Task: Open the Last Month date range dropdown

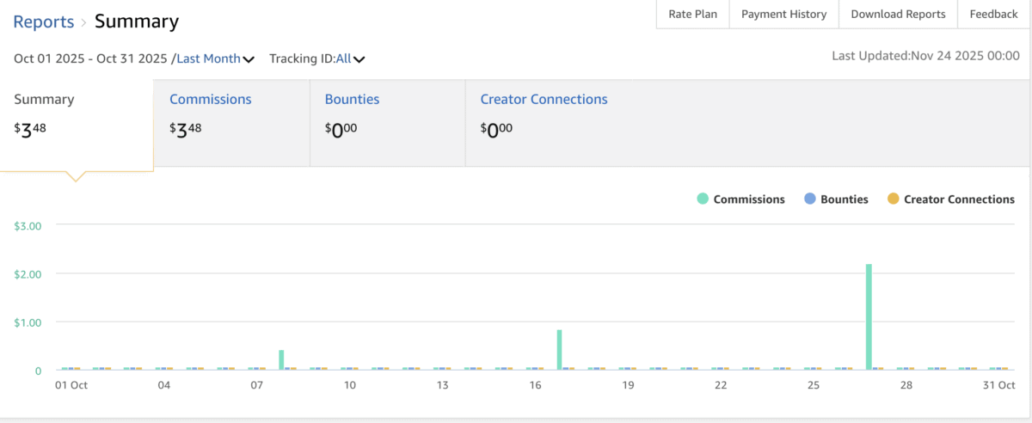Action: tap(209, 59)
